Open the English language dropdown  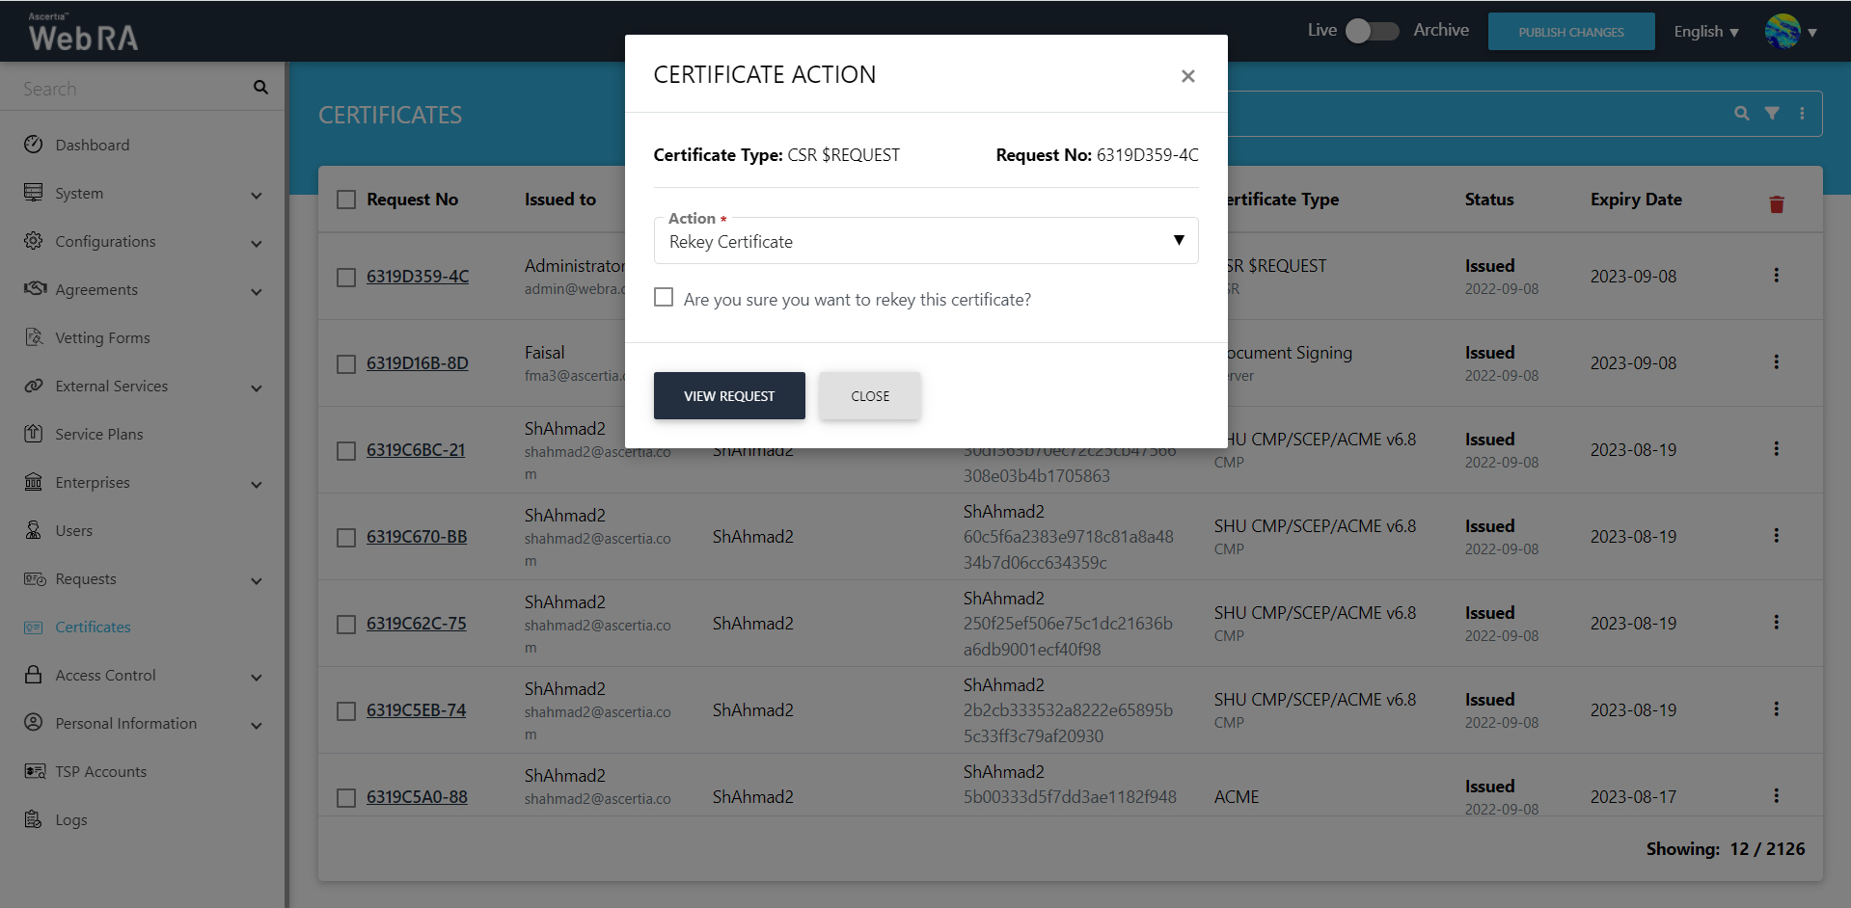(x=1705, y=32)
